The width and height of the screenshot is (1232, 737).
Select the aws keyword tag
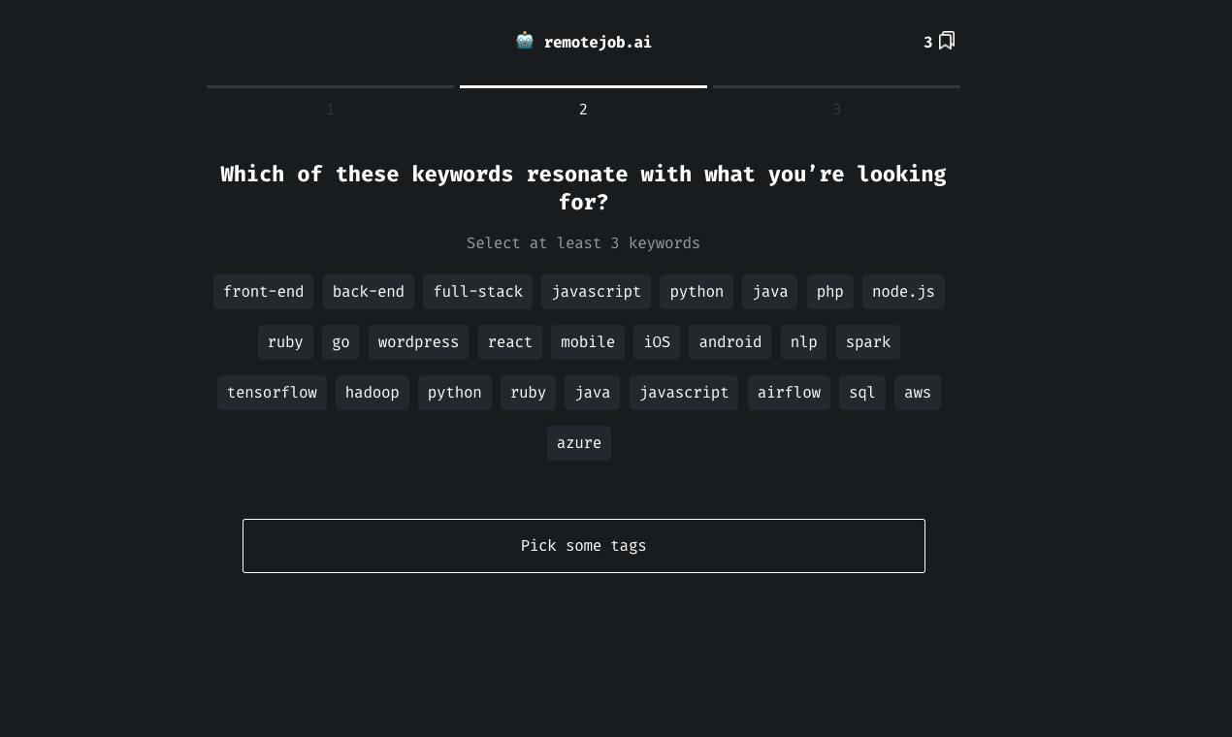pyautogui.click(x=917, y=392)
